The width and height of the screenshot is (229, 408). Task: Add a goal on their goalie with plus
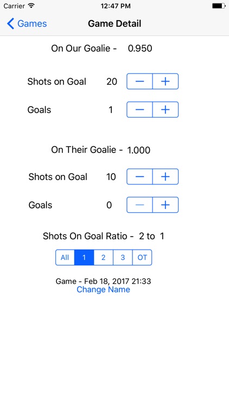[x=166, y=205]
